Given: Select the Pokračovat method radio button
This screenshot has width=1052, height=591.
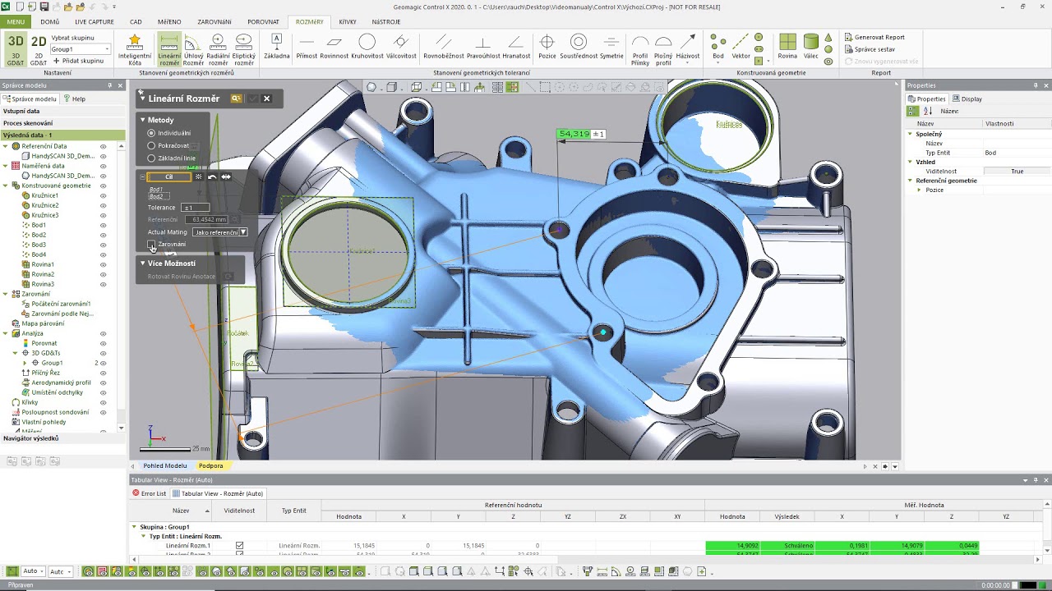Looking at the screenshot, I should tap(151, 145).
